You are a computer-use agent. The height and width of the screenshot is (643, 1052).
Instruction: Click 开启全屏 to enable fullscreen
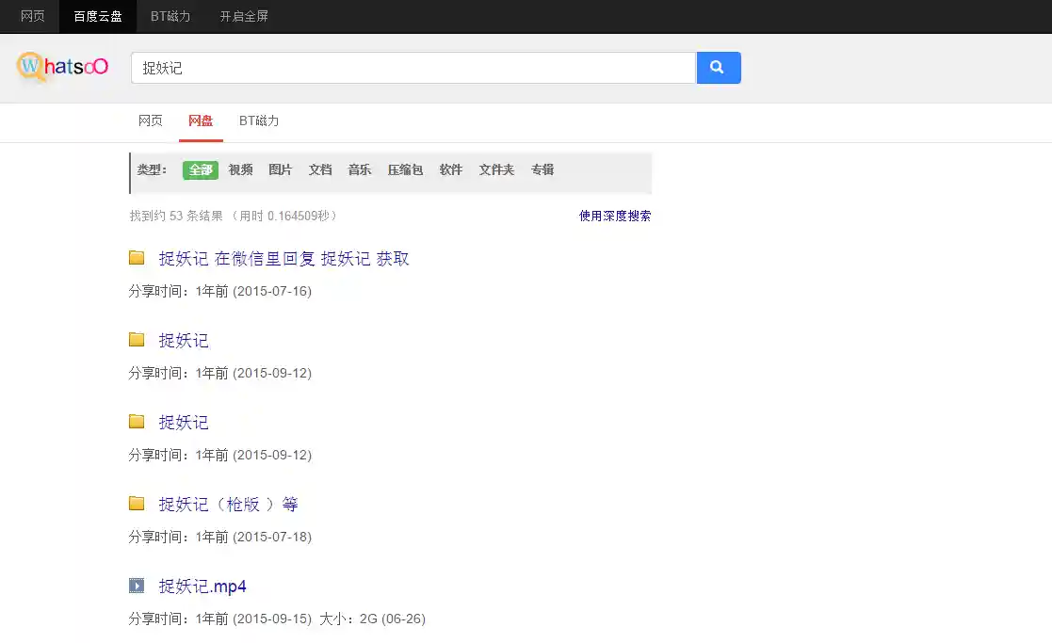[x=244, y=16]
